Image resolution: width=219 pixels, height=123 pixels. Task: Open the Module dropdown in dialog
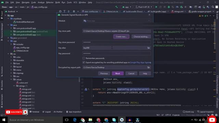click(117, 21)
